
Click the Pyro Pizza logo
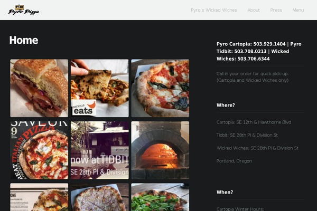pyautogui.click(x=24, y=9)
